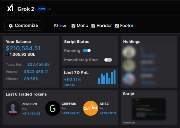
Task: Click Today PnL value $23,456.68
Action: pos(39,64)
